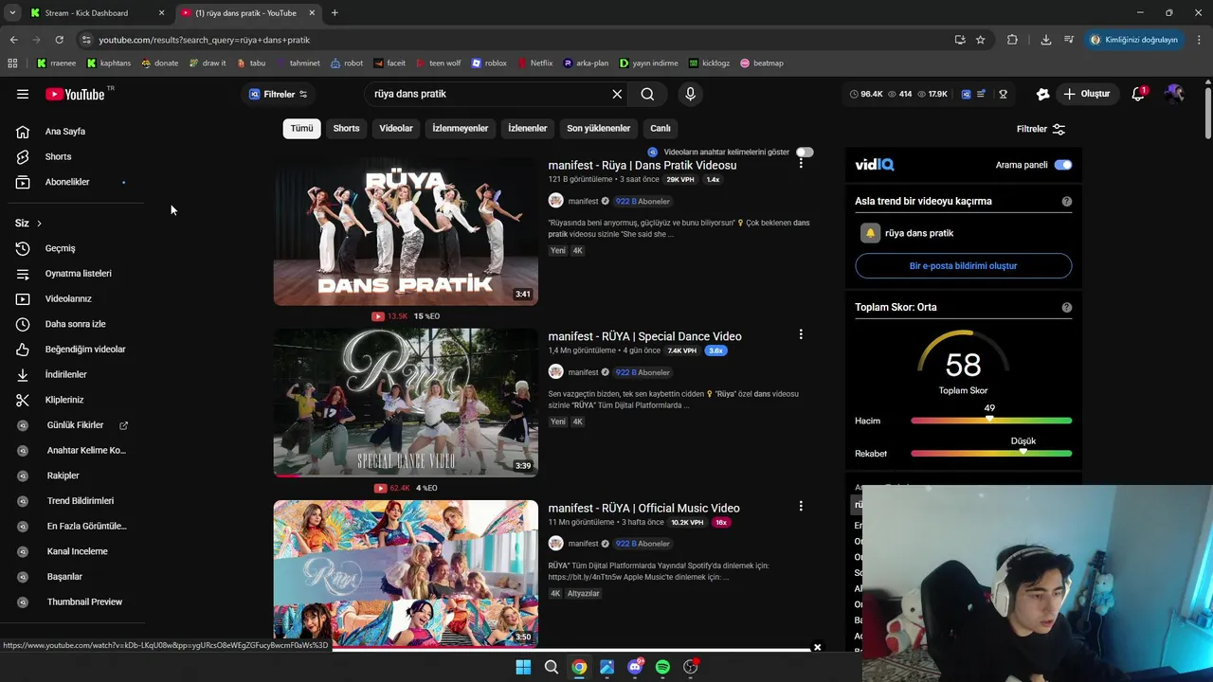Screen dimensions: 1213x682
Task: Open Chrome three-dot menu
Action: click(x=1199, y=40)
